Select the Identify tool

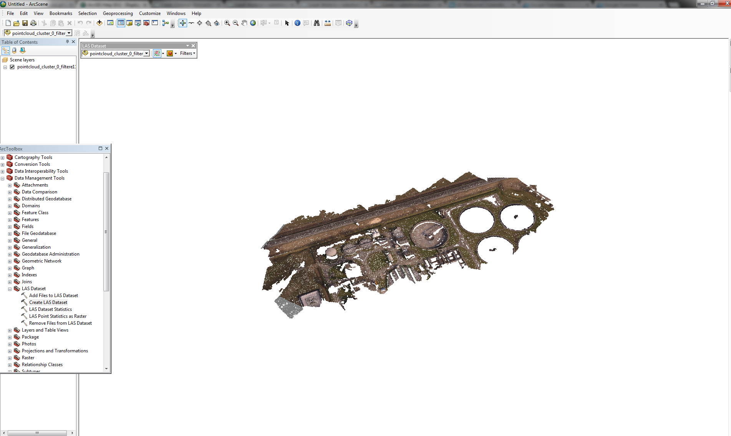[297, 23]
